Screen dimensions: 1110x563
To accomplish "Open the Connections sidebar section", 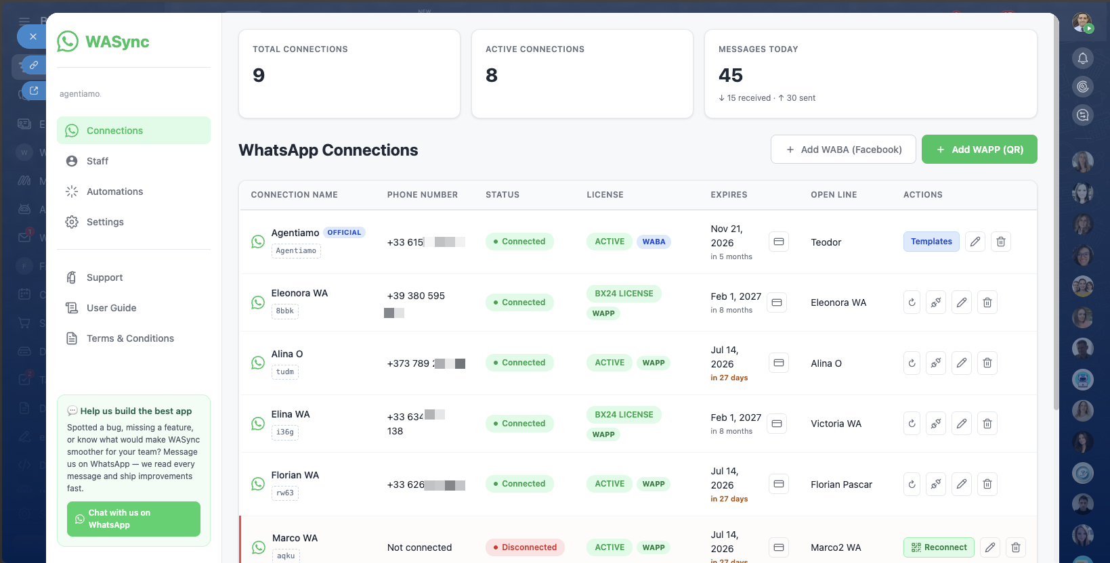I will 133,131.
